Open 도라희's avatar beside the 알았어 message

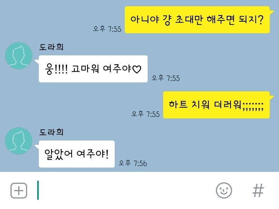[x=19, y=141]
